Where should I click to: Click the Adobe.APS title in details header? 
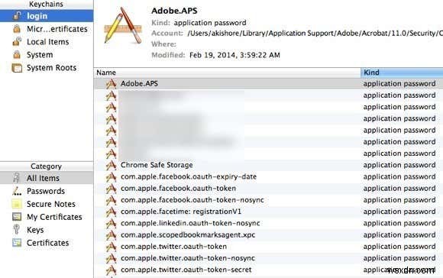(174, 11)
